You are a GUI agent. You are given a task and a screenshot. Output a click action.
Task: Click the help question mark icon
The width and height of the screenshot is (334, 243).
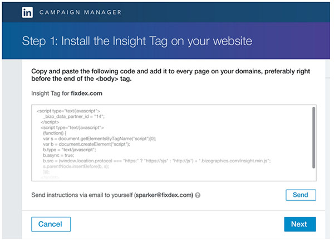(198, 195)
